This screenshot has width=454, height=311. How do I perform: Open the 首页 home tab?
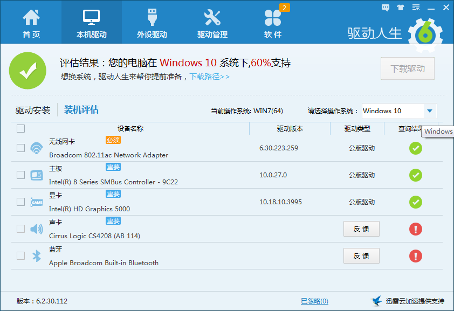pos(31,23)
